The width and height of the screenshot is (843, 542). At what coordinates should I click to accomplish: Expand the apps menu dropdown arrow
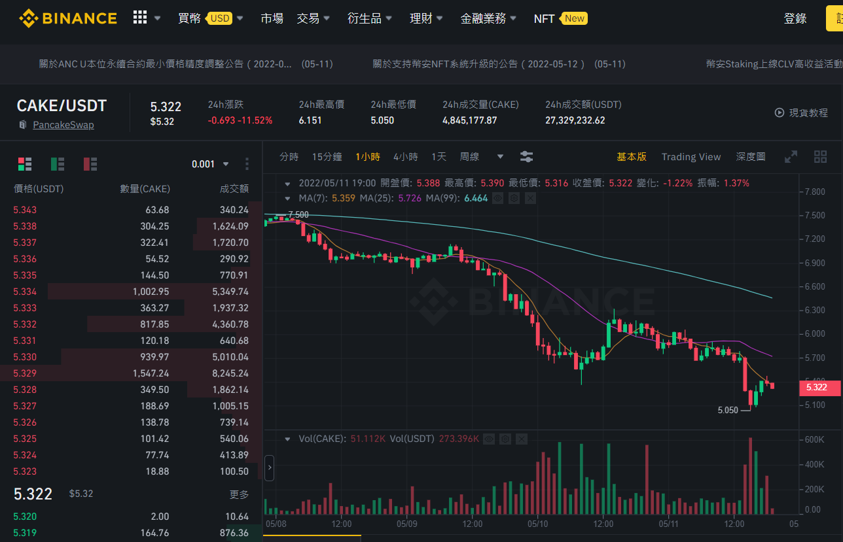[x=157, y=19]
